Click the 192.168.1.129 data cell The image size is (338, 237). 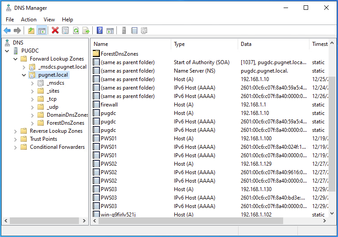256,164
